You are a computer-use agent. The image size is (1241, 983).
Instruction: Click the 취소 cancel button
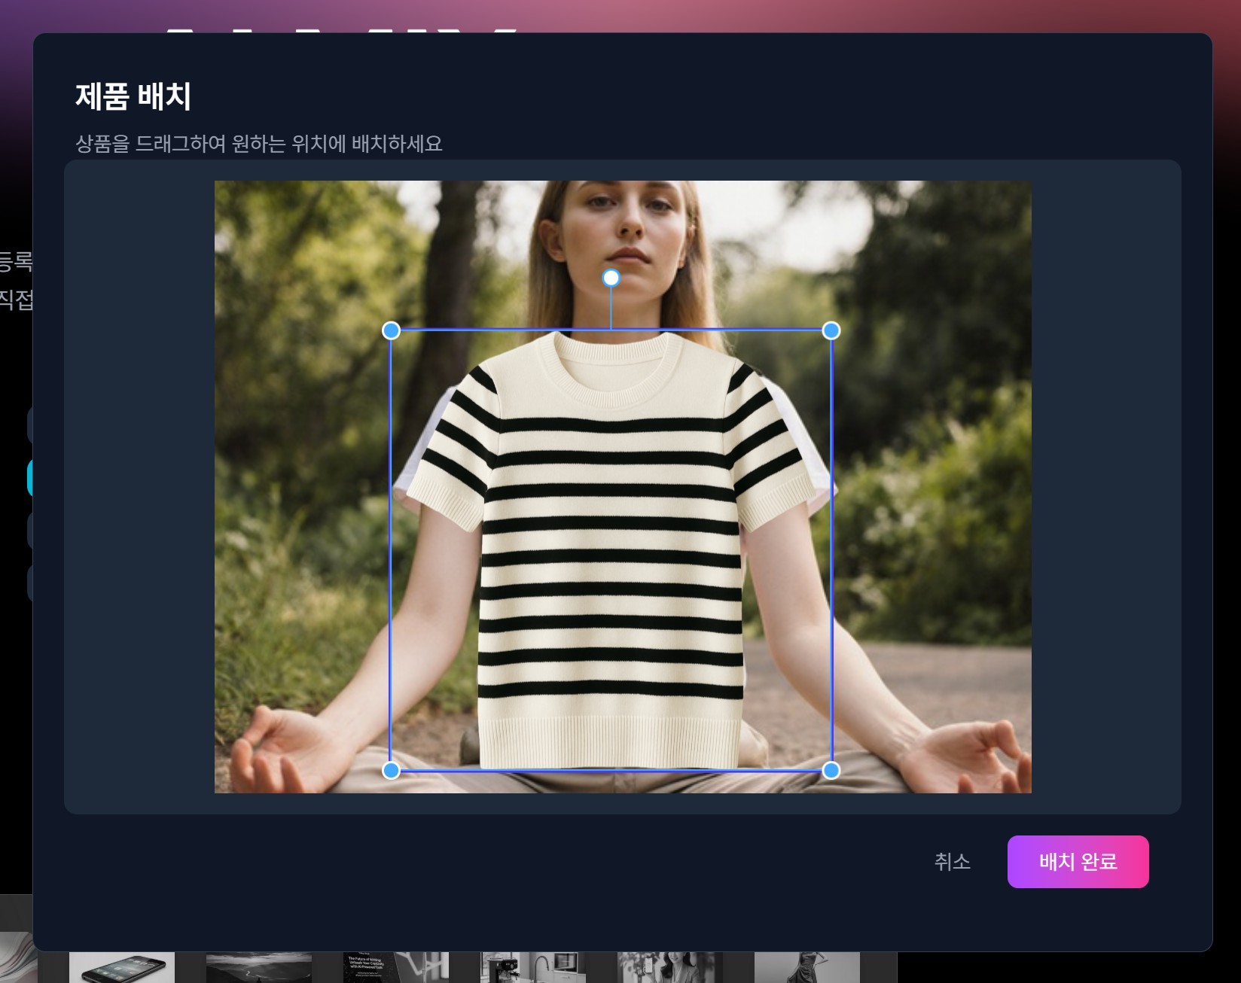point(952,861)
